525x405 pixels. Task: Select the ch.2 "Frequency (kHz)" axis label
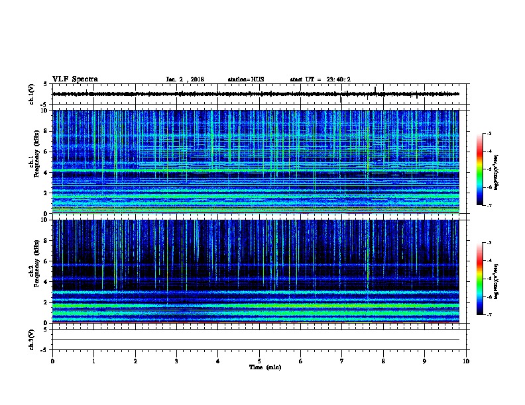tap(36, 263)
